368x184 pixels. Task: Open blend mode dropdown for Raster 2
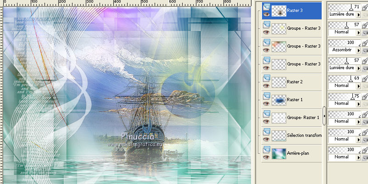click(x=359, y=86)
